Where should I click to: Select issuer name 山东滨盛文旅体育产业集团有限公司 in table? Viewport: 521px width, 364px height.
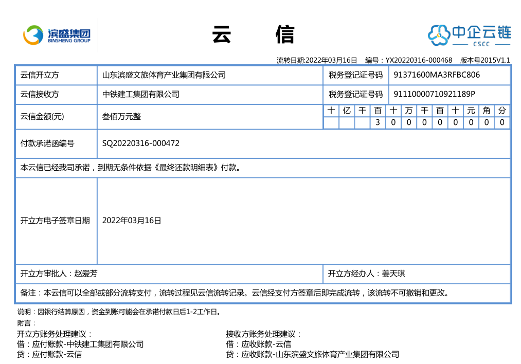coord(164,75)
